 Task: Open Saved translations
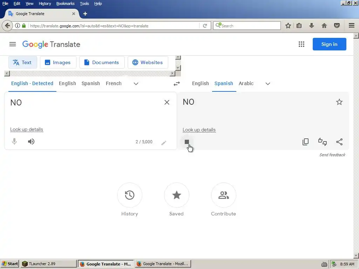(177, 195)
